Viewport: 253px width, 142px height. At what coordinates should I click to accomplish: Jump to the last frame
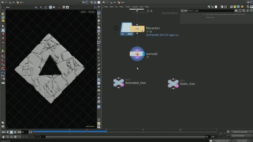[19, 132]
